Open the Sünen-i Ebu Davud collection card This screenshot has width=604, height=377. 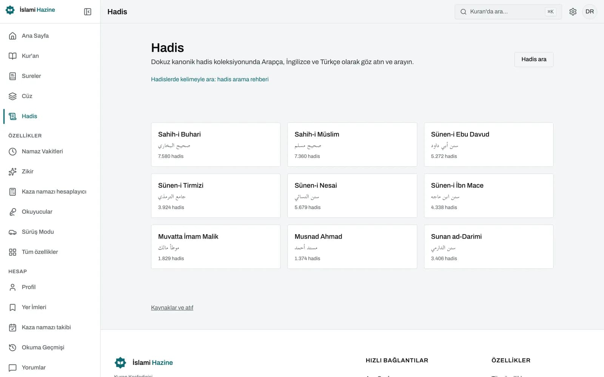(x=489, y=144)
